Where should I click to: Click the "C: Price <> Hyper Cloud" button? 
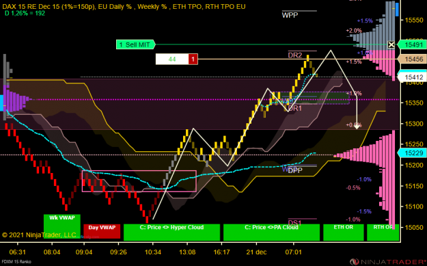tap(172, 232)
